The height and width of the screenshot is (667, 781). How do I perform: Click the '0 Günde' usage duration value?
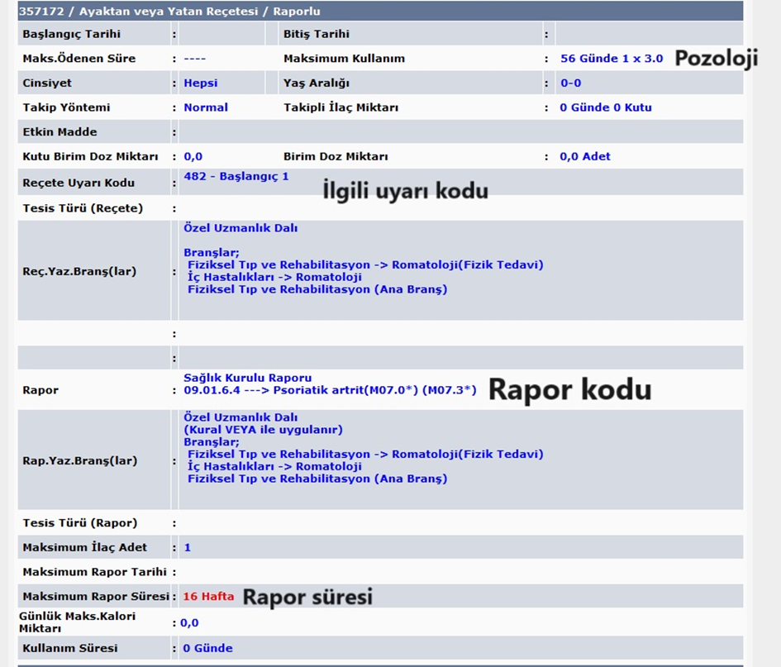(207, 648)
